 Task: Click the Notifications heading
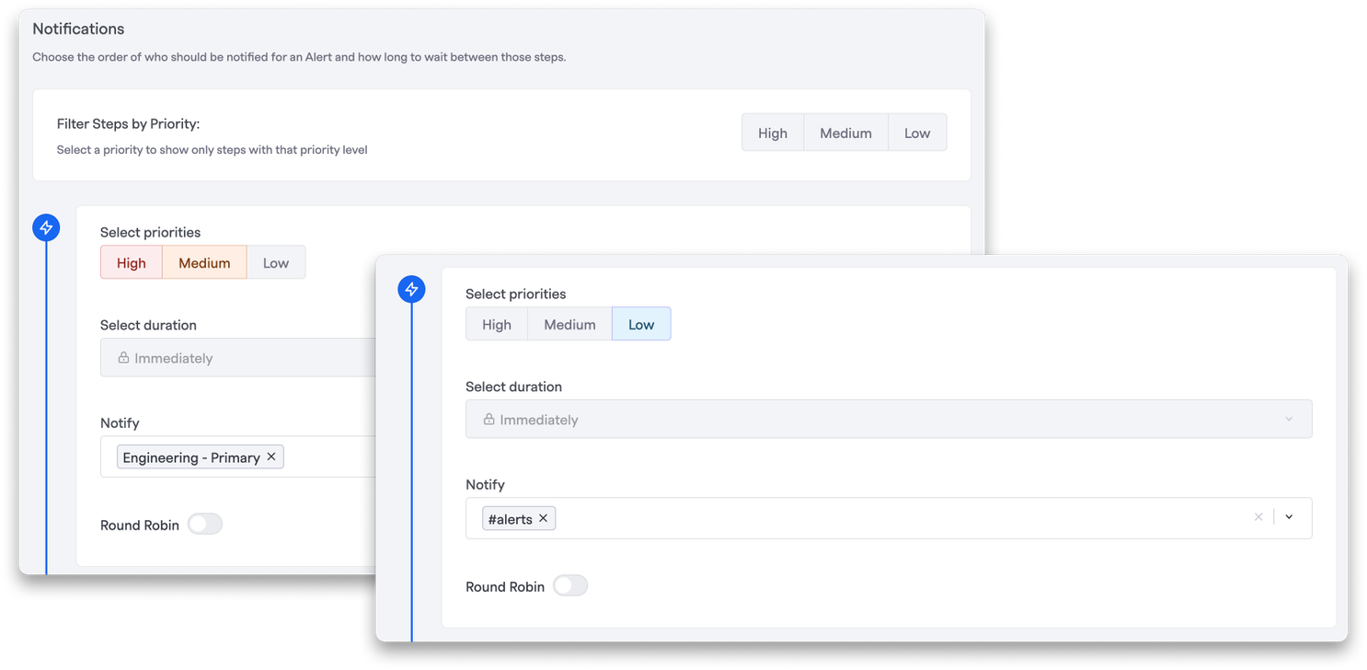(x=78, y=29)
